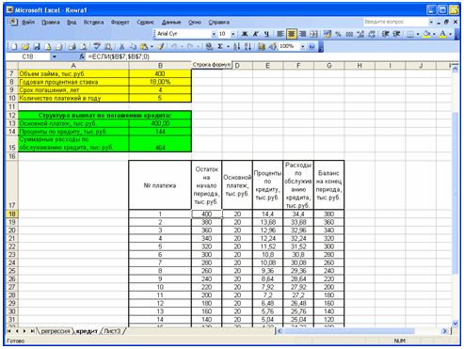Select the кредит sheet tab

[87, 331]
